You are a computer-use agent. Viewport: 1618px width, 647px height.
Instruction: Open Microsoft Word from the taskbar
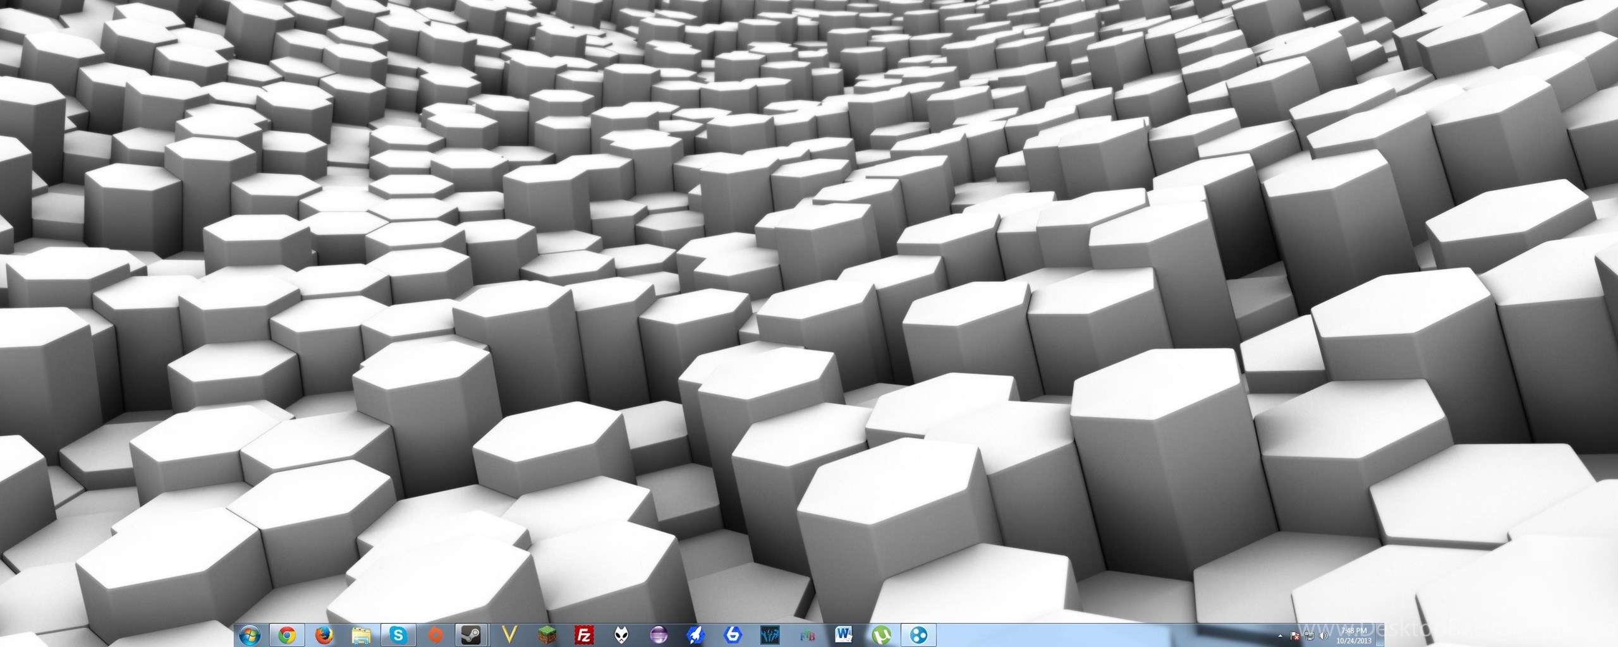coord(844,634)
